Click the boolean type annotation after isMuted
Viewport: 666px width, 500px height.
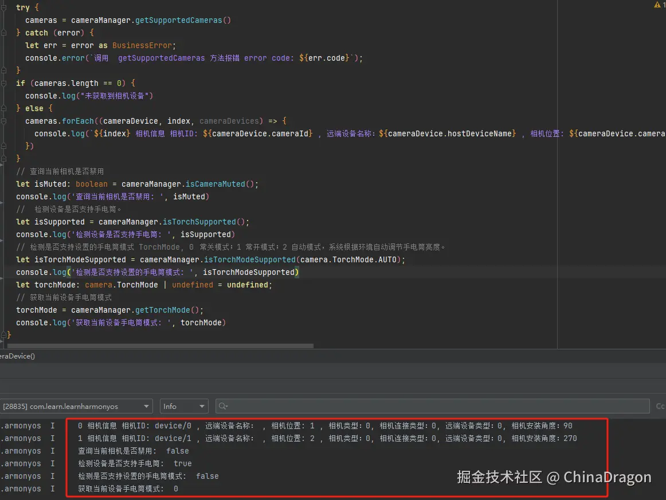coord(91,184)
